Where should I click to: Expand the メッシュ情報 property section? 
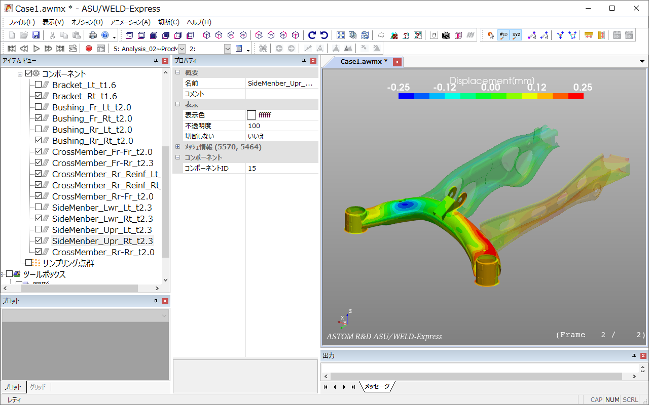(178, 147)
